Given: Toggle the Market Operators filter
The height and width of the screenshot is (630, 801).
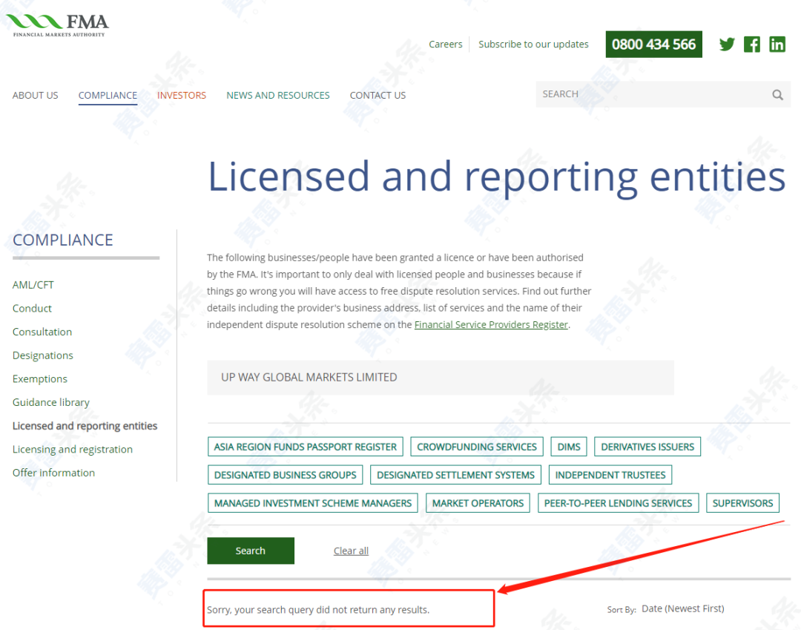Looking at the screenshot, I should coord(478,503).
